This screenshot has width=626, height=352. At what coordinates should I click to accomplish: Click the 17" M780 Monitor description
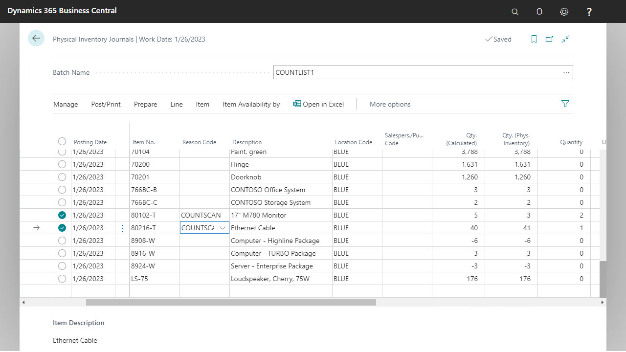pyautogui.click(x=259, y=215)
